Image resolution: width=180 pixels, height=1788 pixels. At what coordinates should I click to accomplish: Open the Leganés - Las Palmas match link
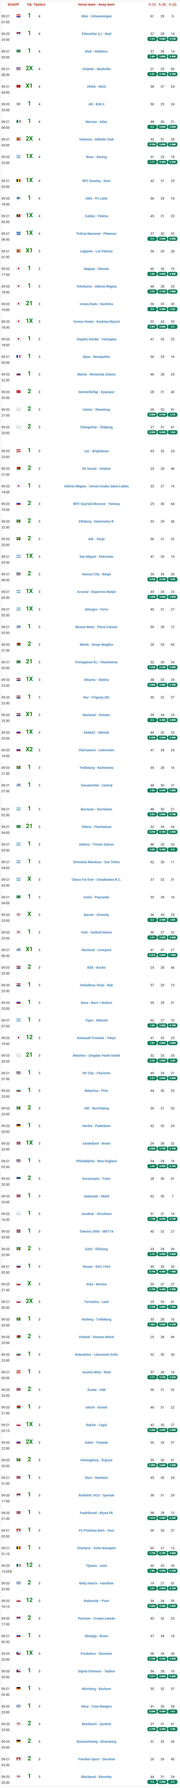[96, 251]
